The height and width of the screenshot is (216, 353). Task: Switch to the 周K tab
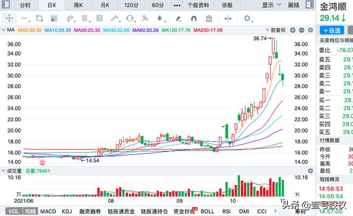pos(78,5)
